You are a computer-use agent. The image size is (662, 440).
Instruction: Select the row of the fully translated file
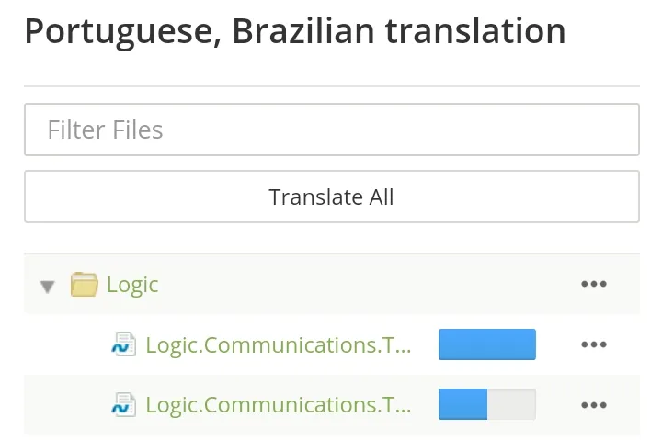click(332, 344)
